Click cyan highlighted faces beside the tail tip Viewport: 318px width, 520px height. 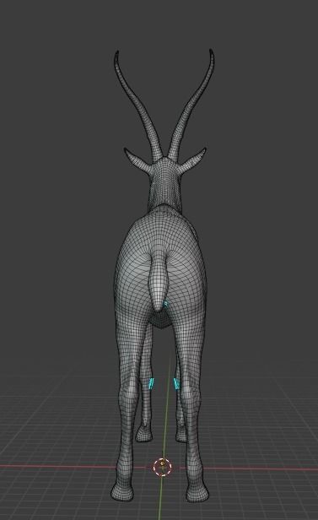(166, 303)
